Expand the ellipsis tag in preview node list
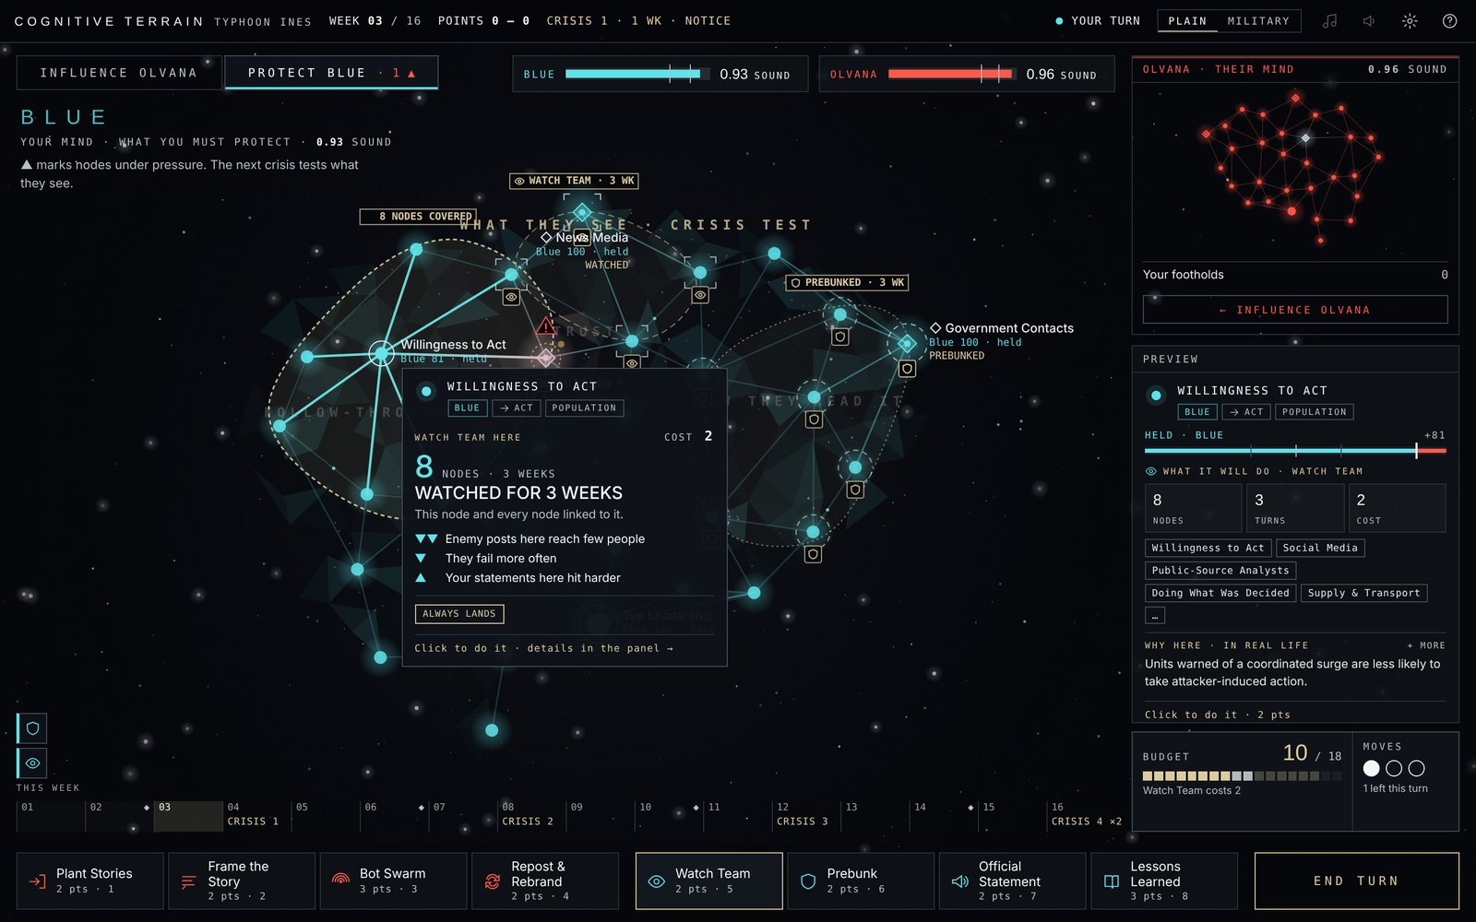1476x922 pixels. pos(1155,615)
